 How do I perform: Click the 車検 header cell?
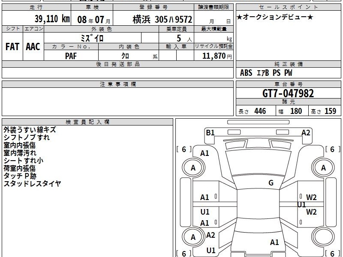(92, 7)
